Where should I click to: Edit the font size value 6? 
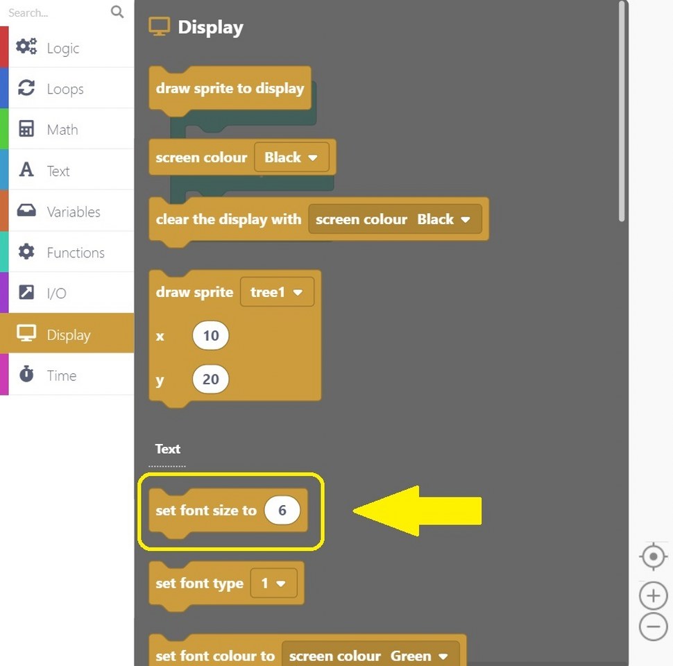click(x=282, y=510)
